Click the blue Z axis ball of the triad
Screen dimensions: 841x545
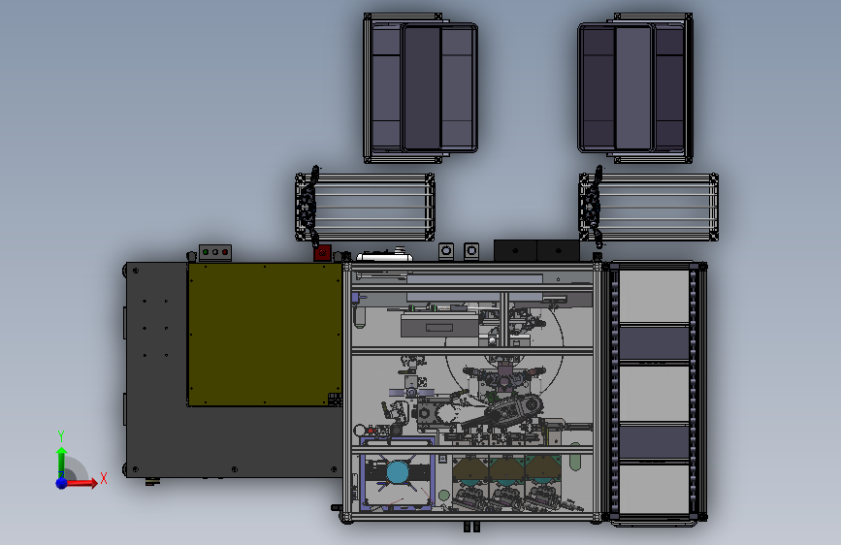61,483
